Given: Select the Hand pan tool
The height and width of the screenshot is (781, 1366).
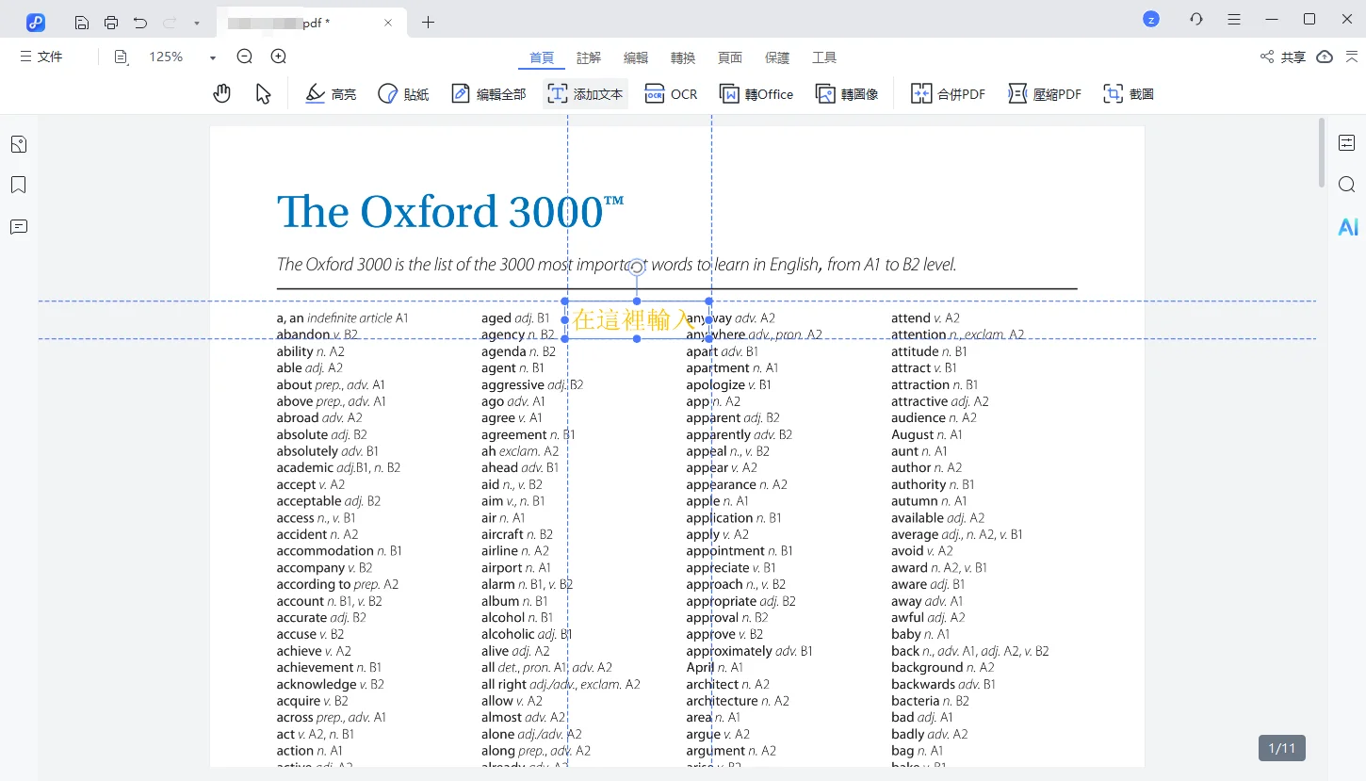Looking at the screenshot, I should (x=221, y=93).
